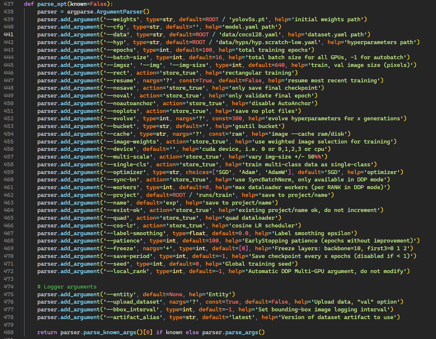Screen dimensions: 436x339
Task: Click ArgumentParser on line 438
Action: point(120,12)
